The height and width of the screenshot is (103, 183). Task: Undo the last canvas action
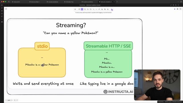(15, 100)
